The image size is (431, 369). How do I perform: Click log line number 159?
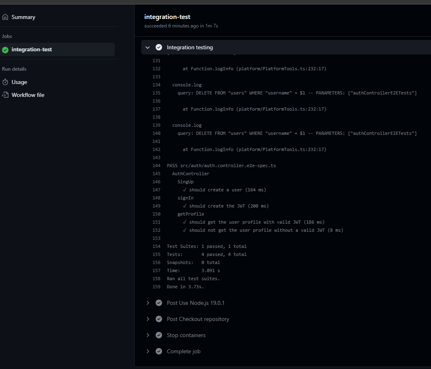tap(156, 287)
